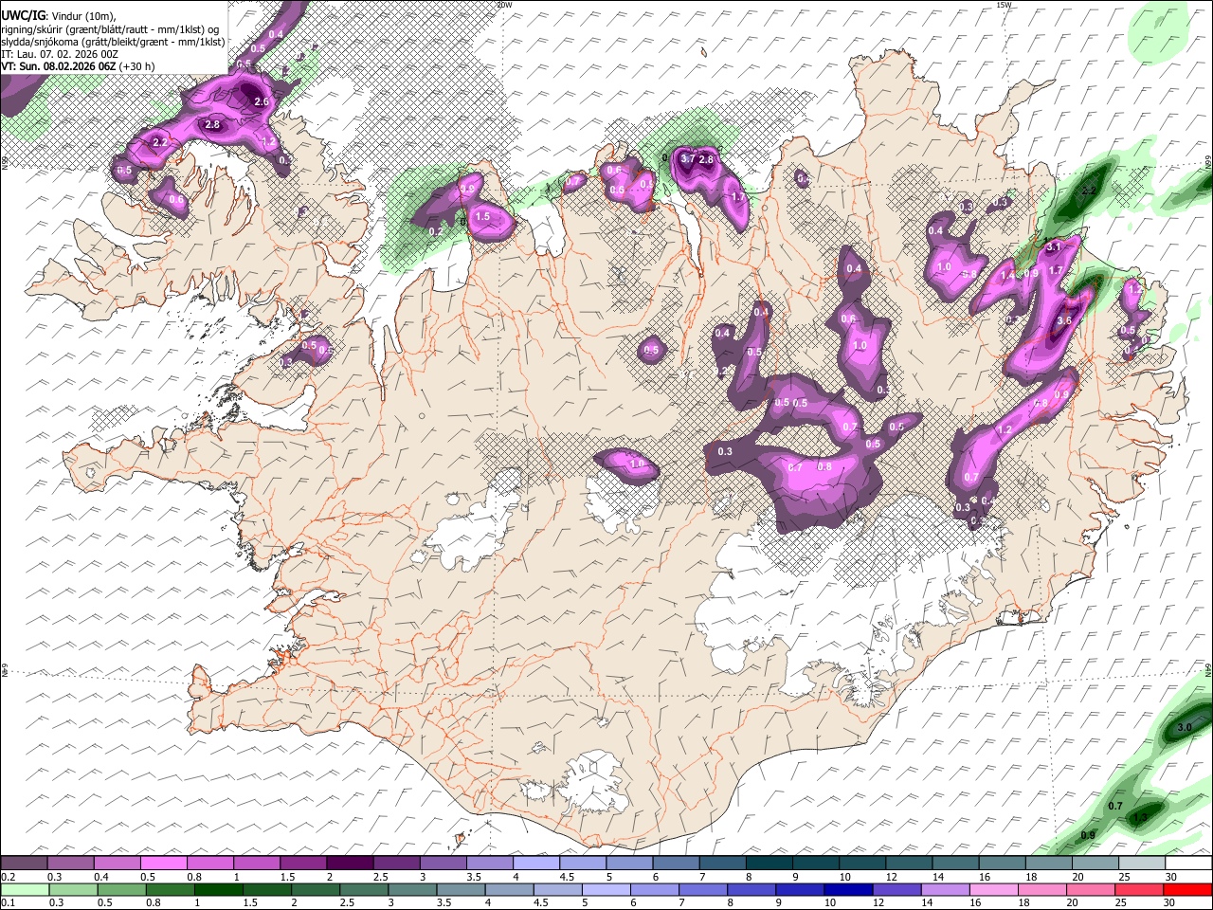The image size is (1213, 910).
Task: Click the '1.5' value on the northwest coast cell
Action: 482,217
